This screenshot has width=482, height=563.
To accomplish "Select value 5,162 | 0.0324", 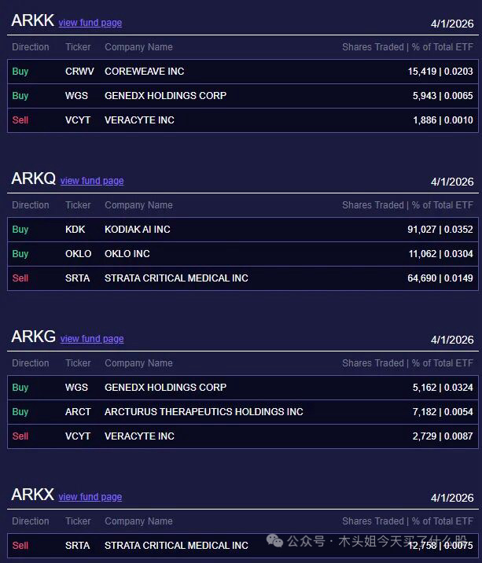I will coord(443,388).
